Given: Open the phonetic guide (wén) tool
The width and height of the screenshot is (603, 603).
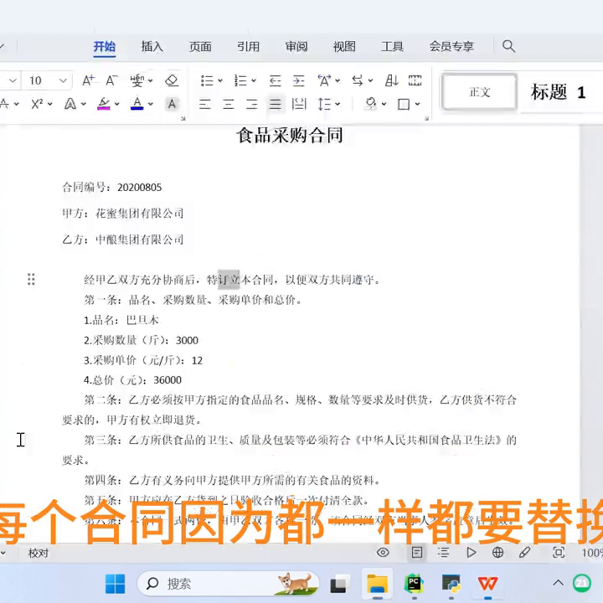Looking at the screenshot, I should click(x=137, y=80).
